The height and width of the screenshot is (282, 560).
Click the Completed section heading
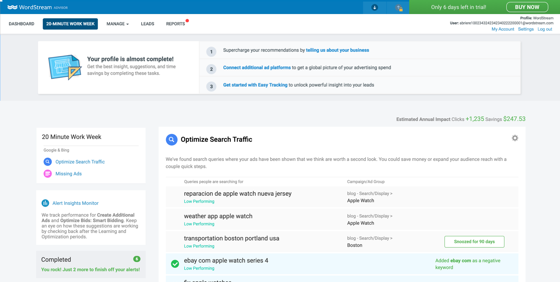point(56,259)
